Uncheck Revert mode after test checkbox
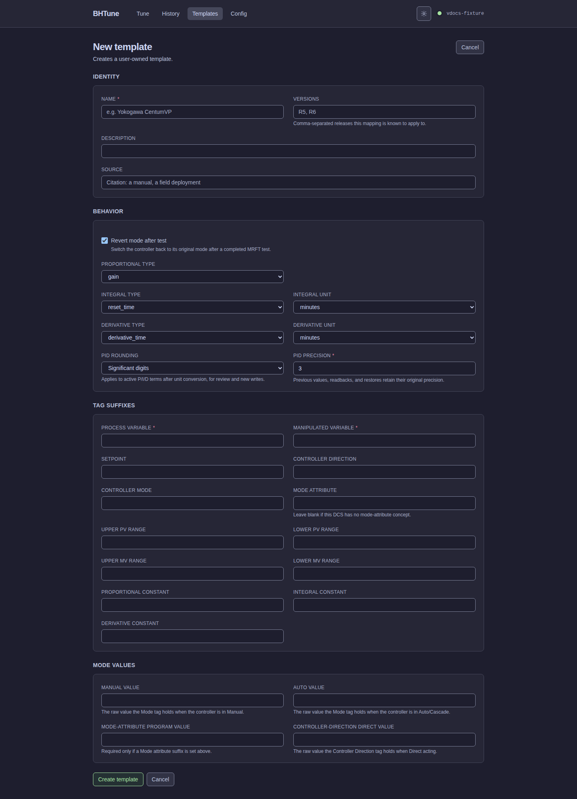Screen dimensions: 577x799 click(x=105, y=241)
